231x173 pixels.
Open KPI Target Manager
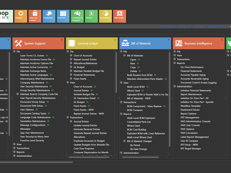[x=191, y=148]
